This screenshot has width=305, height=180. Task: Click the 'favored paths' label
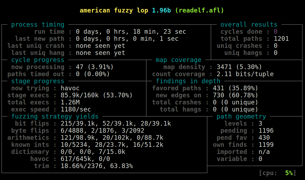(x=177, y=88)
